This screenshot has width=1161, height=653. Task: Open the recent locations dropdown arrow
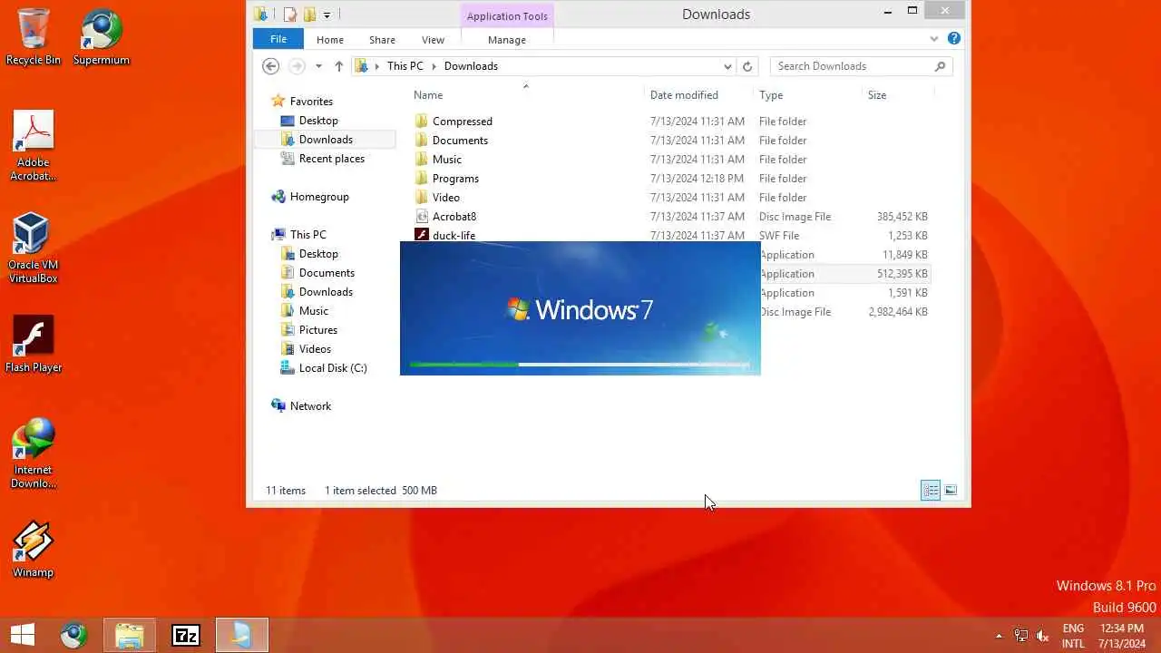pos(318,66)
